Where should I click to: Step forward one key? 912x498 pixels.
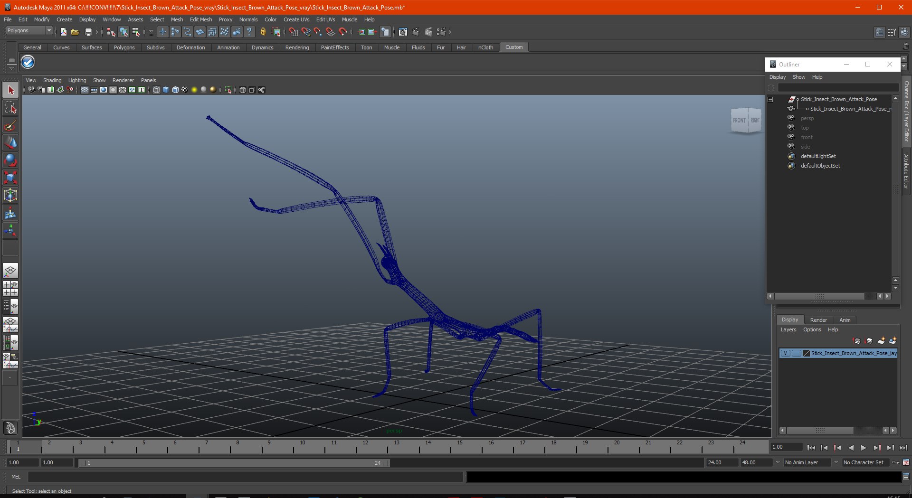877,448
